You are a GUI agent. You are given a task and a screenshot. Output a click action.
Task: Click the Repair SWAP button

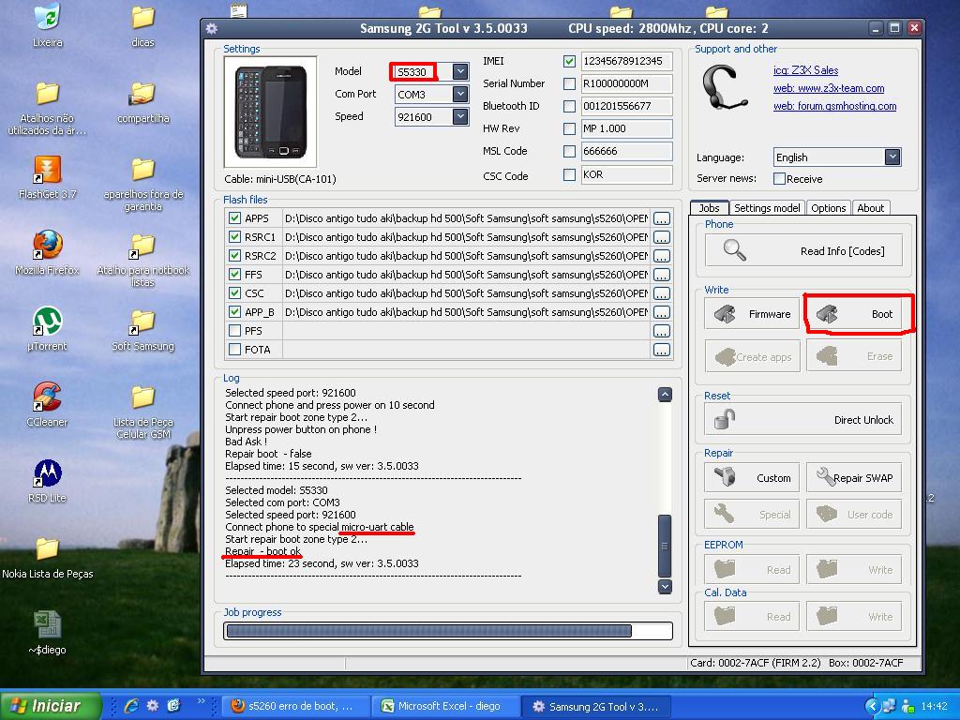pos(854,477)
